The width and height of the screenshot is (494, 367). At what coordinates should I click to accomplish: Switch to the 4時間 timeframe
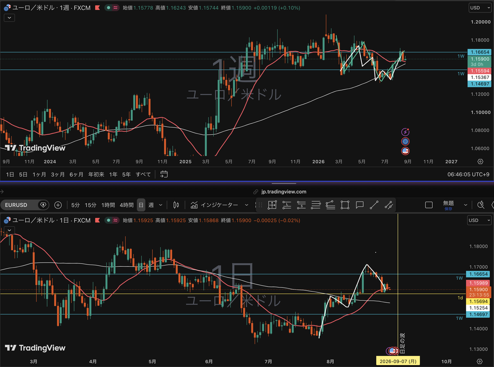click(x=127, y=205)
